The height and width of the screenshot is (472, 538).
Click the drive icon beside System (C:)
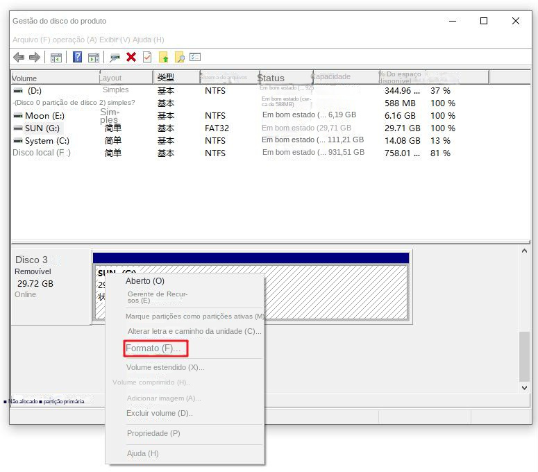(18, 141)
